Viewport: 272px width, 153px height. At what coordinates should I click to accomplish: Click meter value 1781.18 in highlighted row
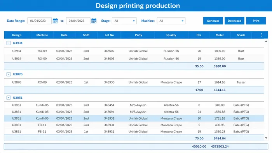pyautogui.click(x=220, y=118)
